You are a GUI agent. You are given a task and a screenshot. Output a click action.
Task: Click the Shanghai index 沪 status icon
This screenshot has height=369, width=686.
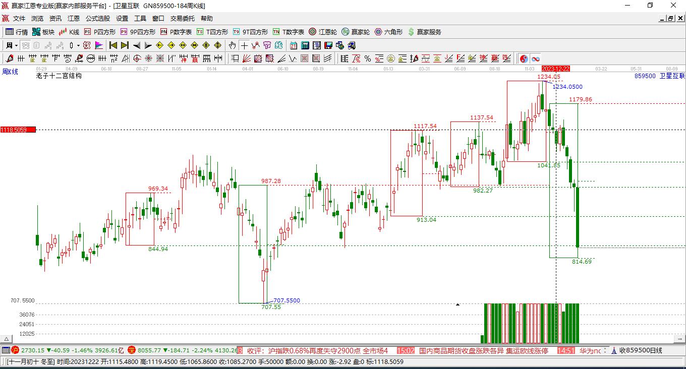click(x=15, y=350)
